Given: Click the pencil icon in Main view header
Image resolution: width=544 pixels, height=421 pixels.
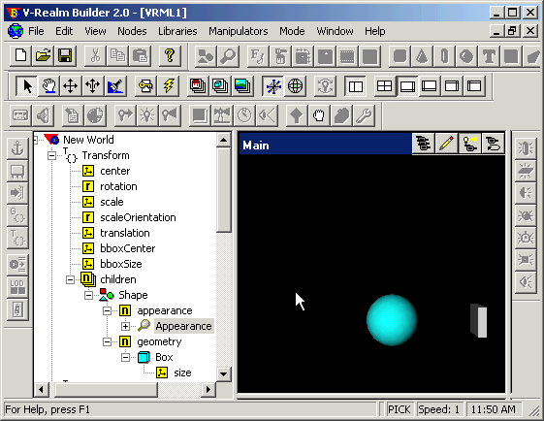Looking at the screenshot, I should click(446, 143).
